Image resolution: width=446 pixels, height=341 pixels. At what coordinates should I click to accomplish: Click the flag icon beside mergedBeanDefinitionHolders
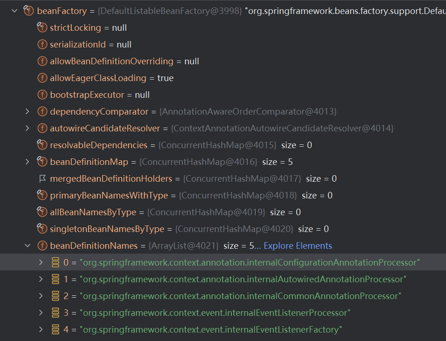point(42,179)
